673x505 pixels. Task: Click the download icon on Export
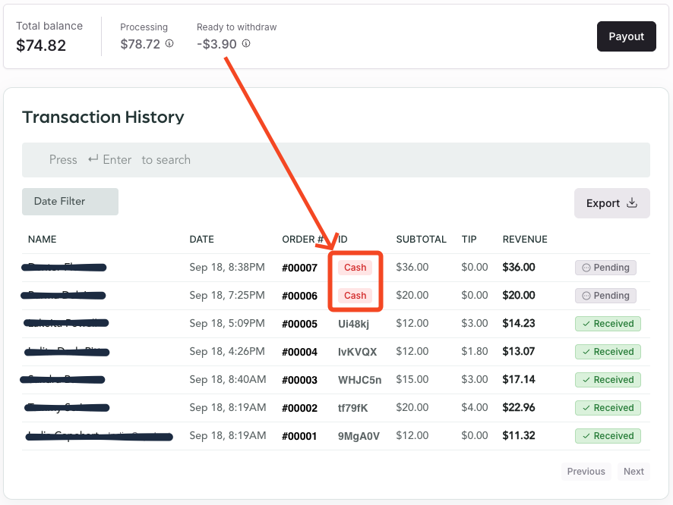(632, 202)
